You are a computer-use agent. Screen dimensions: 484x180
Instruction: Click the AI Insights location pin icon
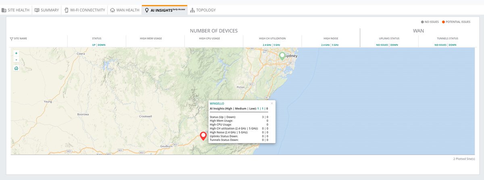click(146, 10)
